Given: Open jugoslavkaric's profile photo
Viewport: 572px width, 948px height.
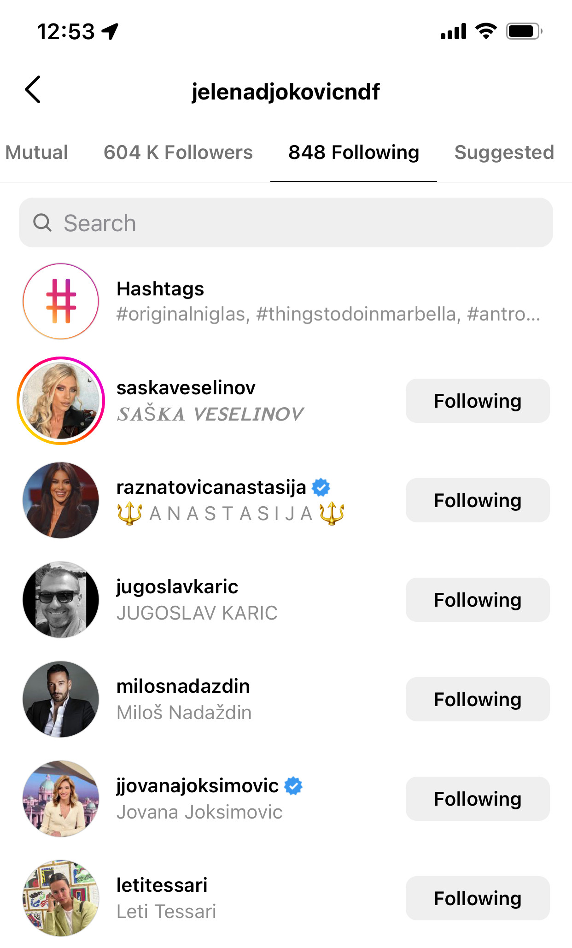Looking at the screenshot, I should (x=61, y=600).
